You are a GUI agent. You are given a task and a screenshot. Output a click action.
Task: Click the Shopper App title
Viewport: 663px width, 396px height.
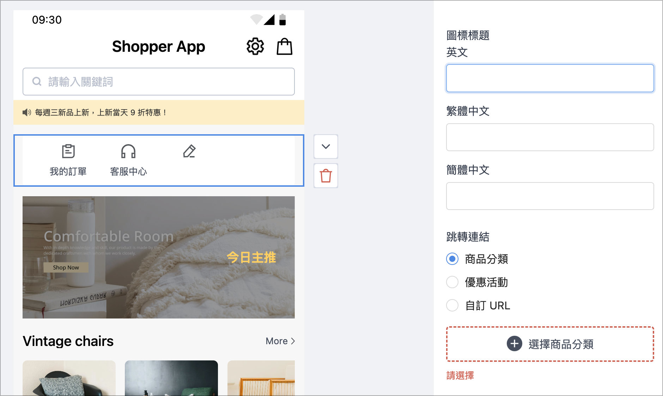point(159,47)
